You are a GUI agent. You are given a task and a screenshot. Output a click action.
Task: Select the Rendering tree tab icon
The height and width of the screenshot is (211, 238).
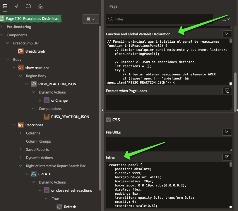click(5, 6)
